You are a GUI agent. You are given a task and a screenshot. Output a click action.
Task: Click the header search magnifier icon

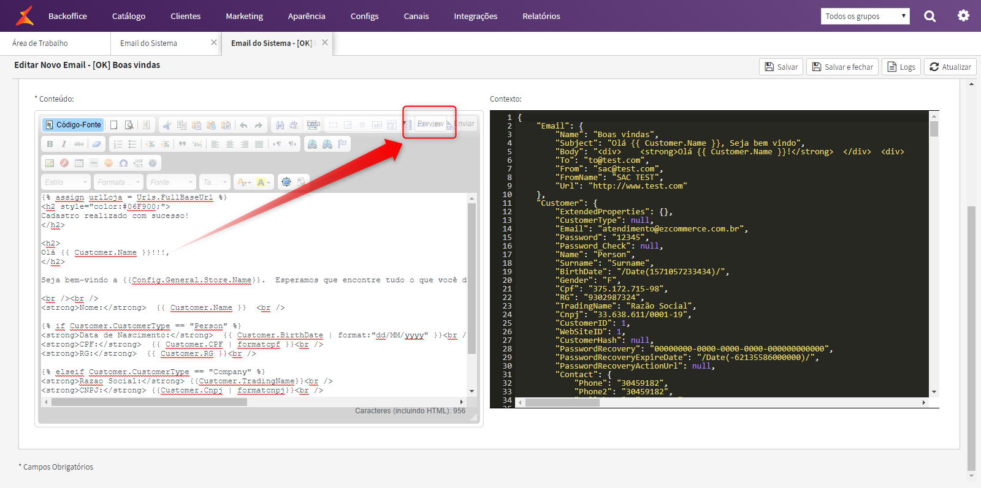929,16
